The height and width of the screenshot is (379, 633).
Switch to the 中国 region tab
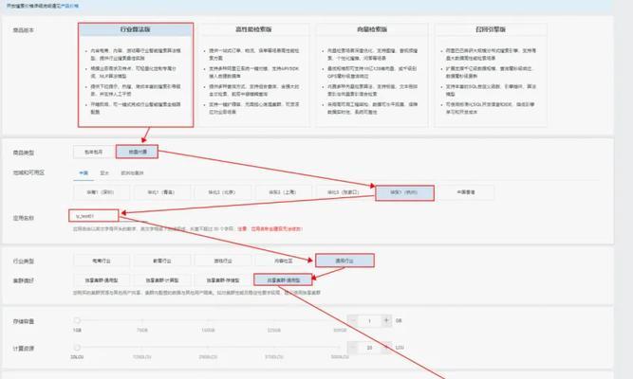point(84,173)
